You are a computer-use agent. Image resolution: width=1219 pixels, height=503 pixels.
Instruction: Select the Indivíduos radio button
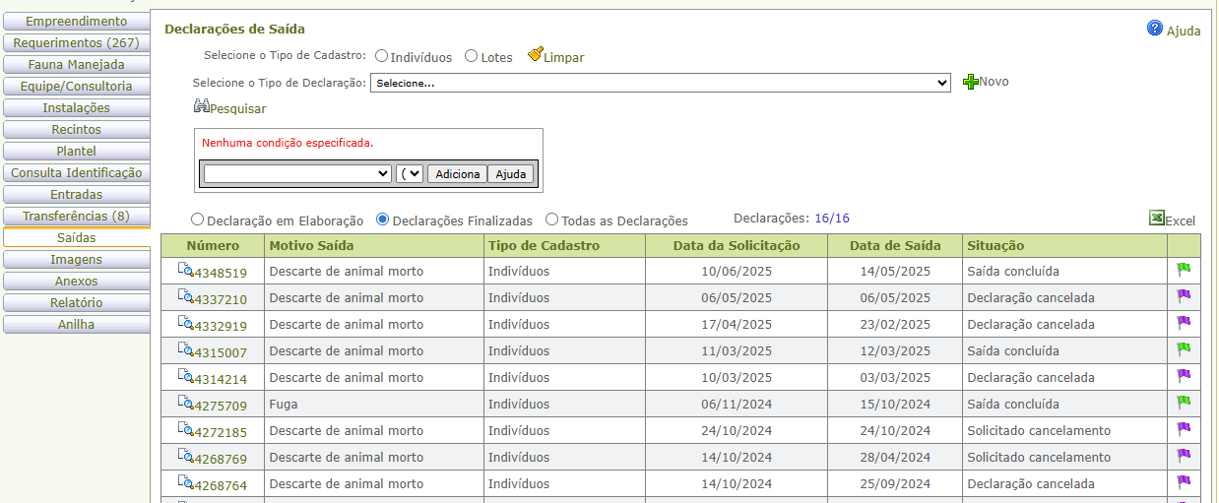pos(381,57)
